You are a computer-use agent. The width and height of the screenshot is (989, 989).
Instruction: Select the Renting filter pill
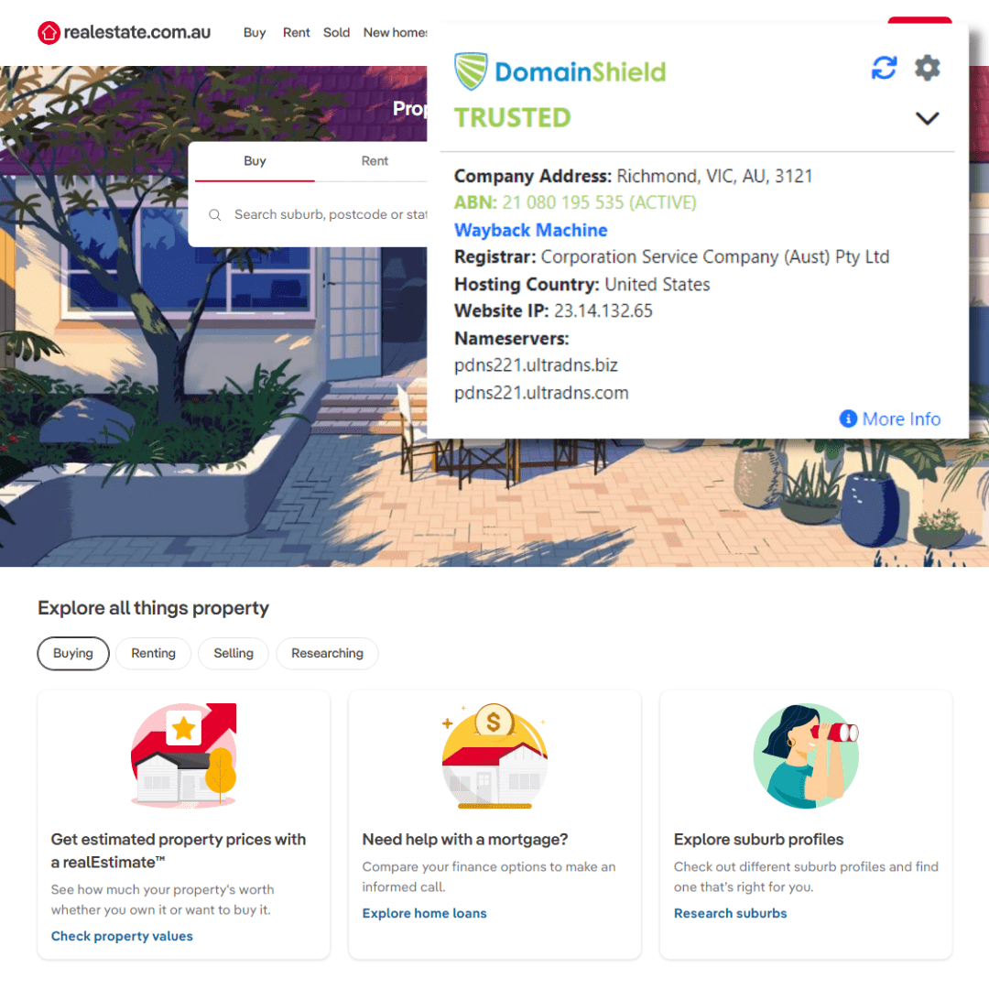click(153, 654)
